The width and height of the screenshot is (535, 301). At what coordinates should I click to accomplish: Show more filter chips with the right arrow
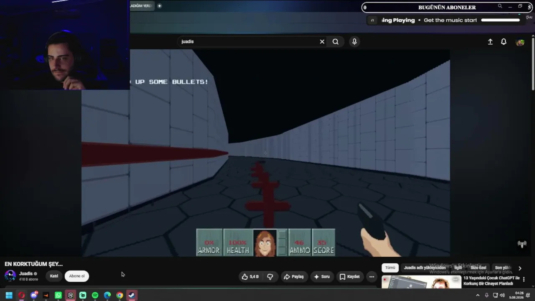pos(520,268)
